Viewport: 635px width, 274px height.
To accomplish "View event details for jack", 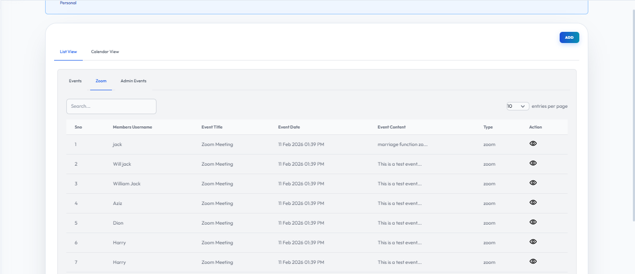I will (533, 143).
